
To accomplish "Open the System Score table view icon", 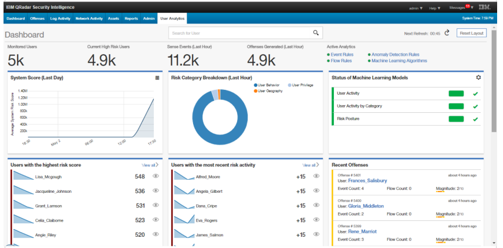I will pos(157,78).
